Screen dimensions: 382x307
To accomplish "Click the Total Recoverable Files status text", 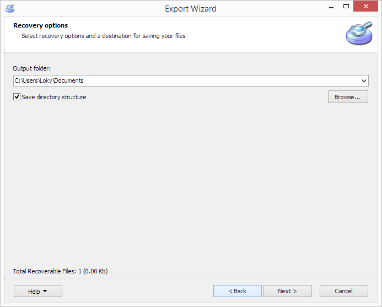I will point(60,271).
